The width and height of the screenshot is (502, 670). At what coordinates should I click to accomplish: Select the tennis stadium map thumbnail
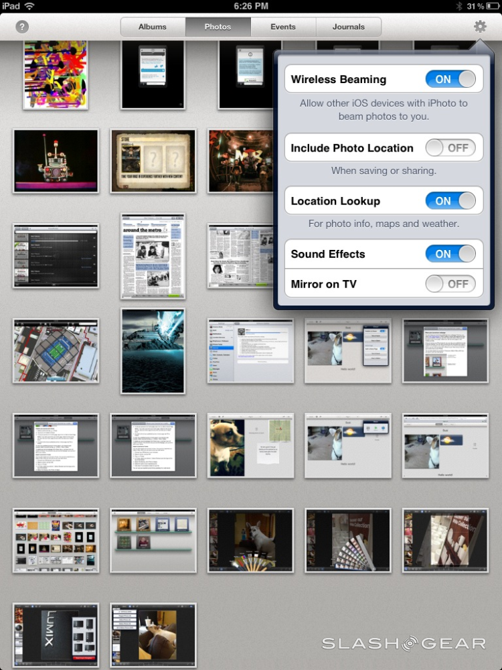[56, 350]
